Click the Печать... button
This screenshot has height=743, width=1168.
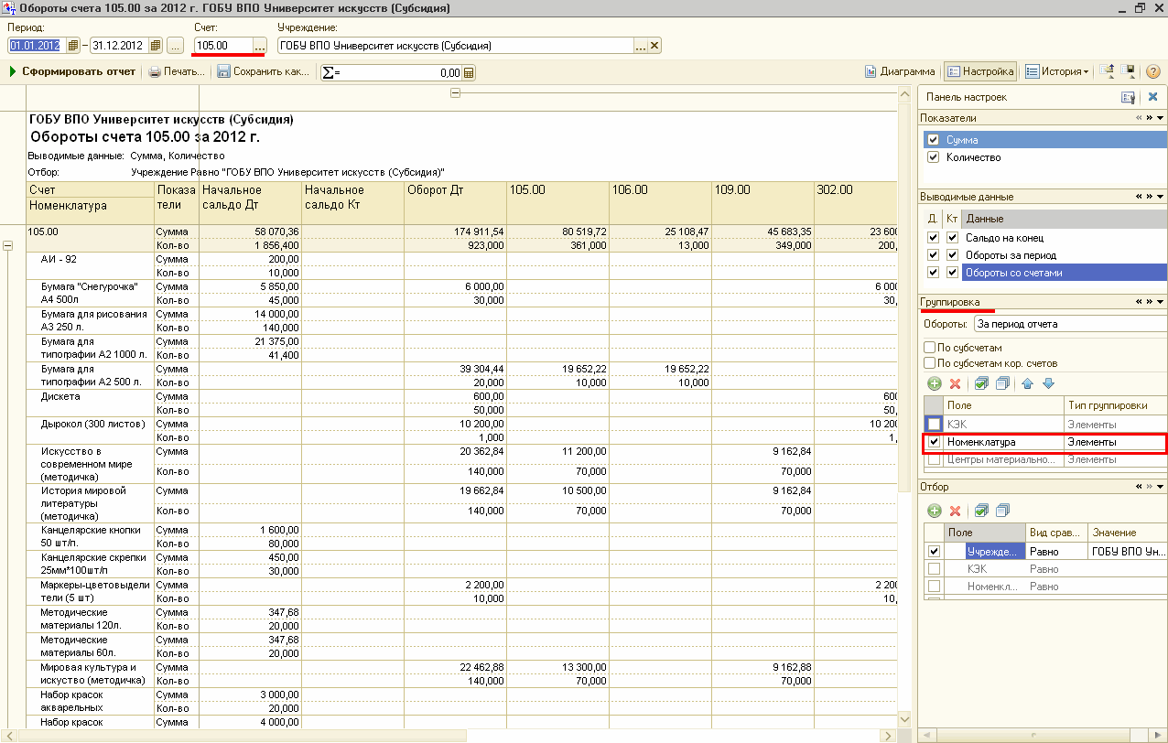[x=176, y=71]
